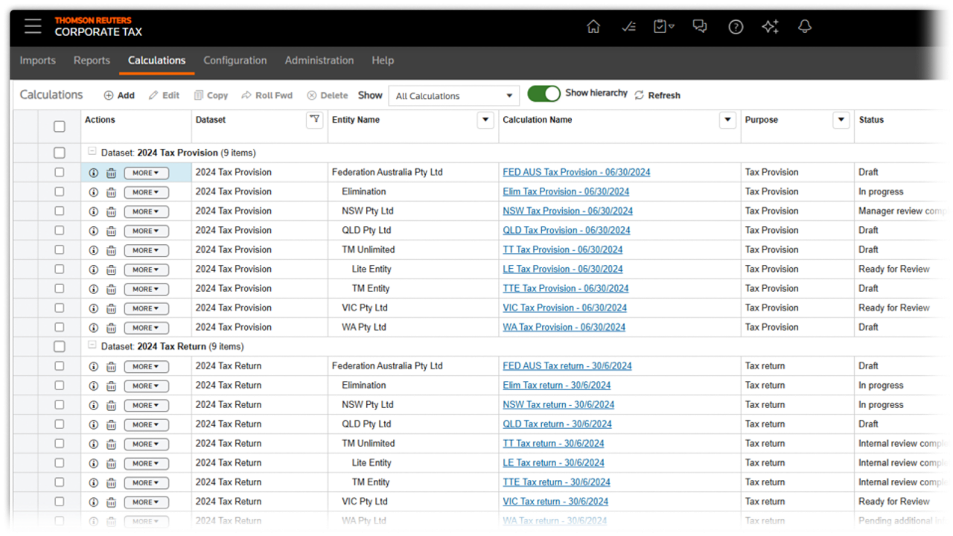Open notifications bell icon

[804, 27]
